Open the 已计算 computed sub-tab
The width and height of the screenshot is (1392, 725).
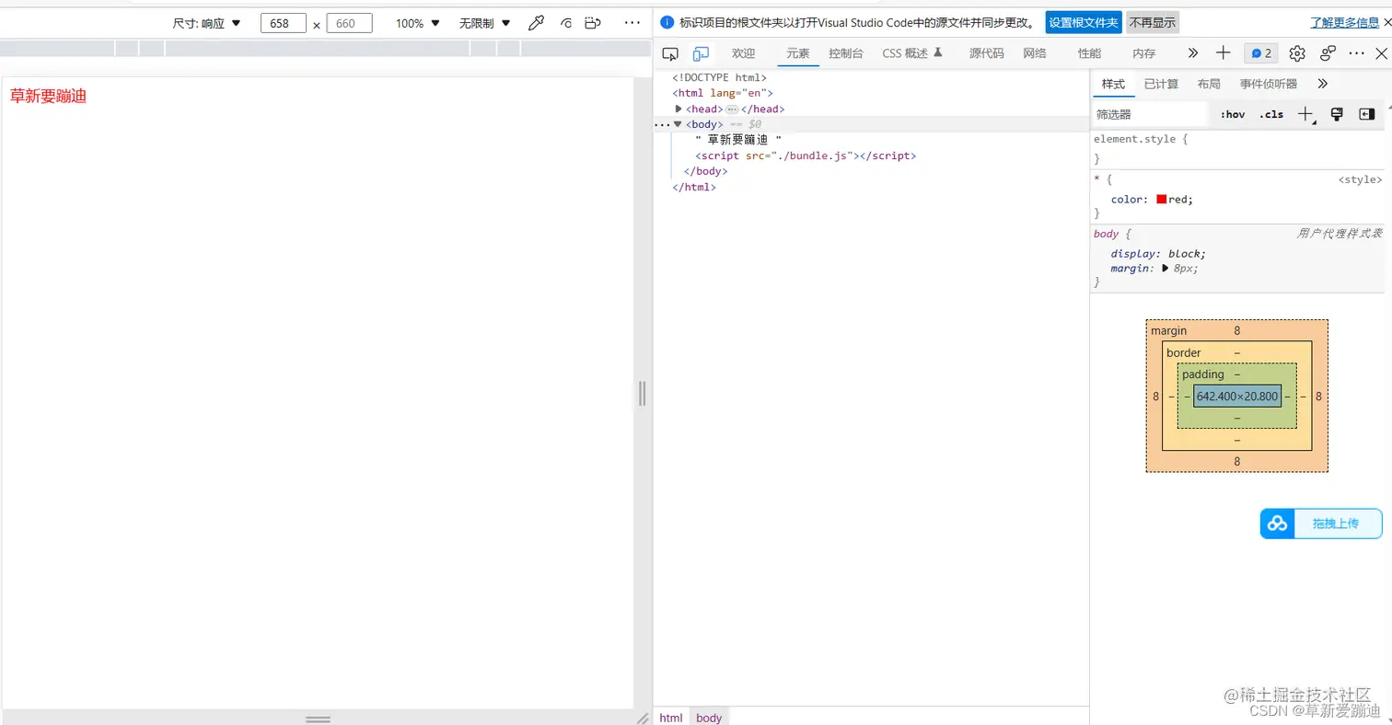click(1161, 84)
